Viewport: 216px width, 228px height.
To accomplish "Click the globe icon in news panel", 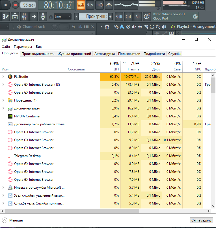I will [195, 16].
